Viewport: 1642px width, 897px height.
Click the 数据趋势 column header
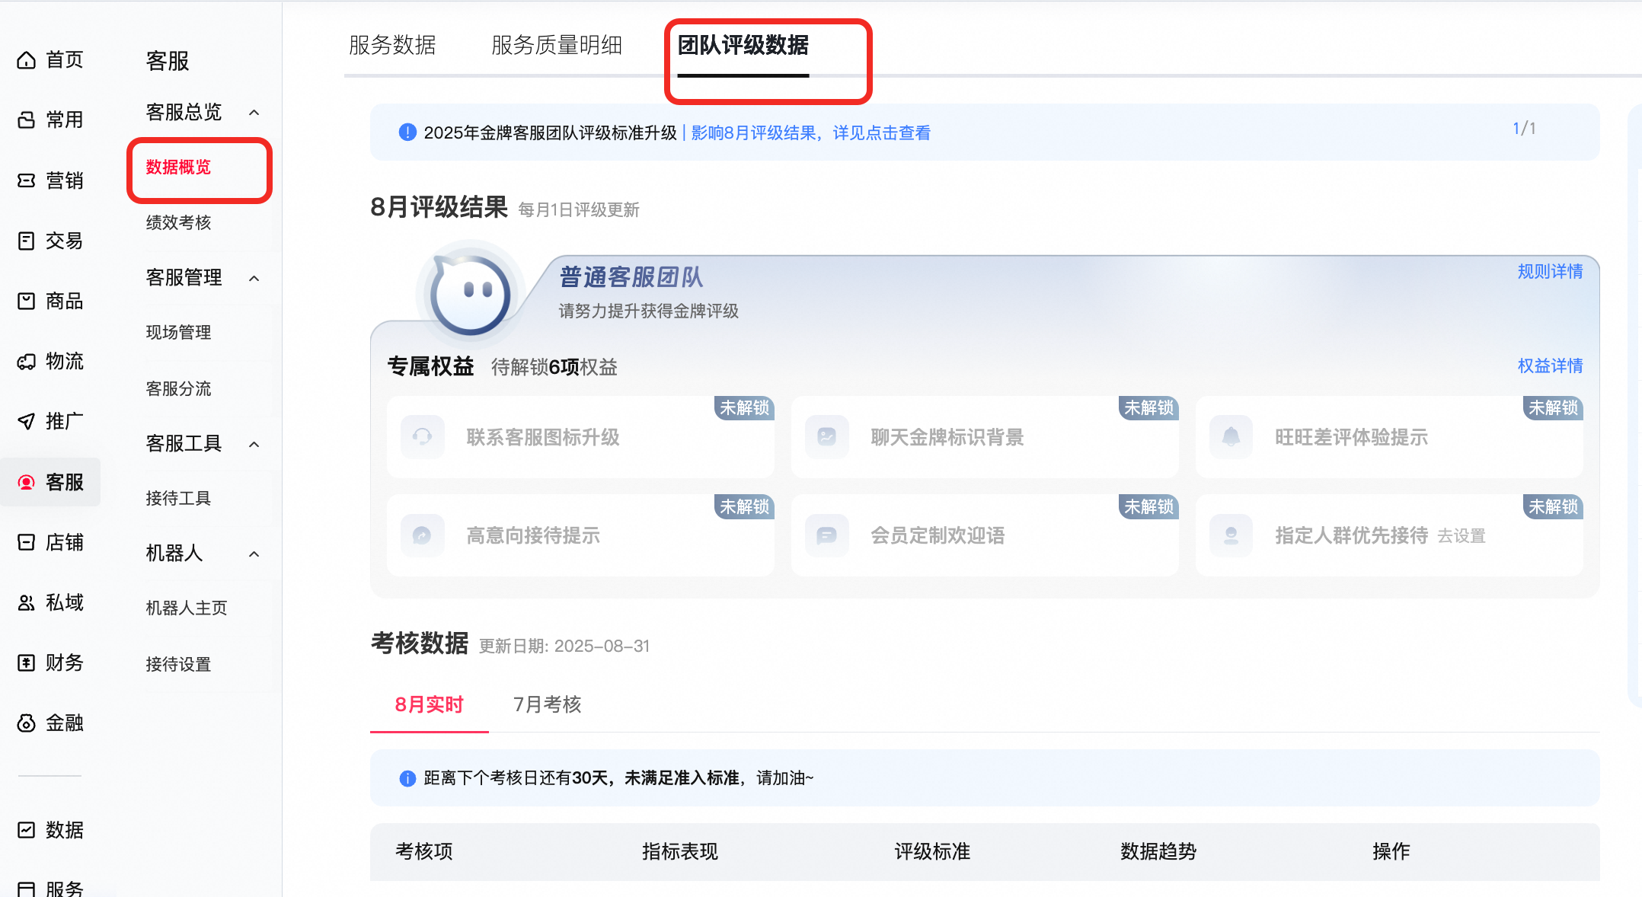(1158, 851)
